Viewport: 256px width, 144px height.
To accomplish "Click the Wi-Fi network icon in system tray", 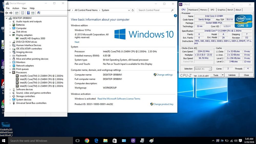I will (x=231, y=141).
